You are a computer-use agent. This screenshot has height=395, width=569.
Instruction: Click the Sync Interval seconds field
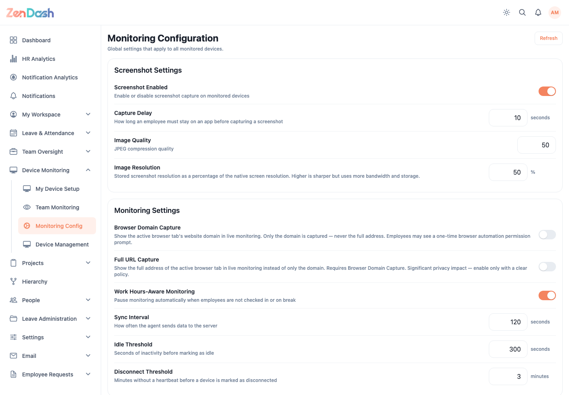[x=508, y=322]
